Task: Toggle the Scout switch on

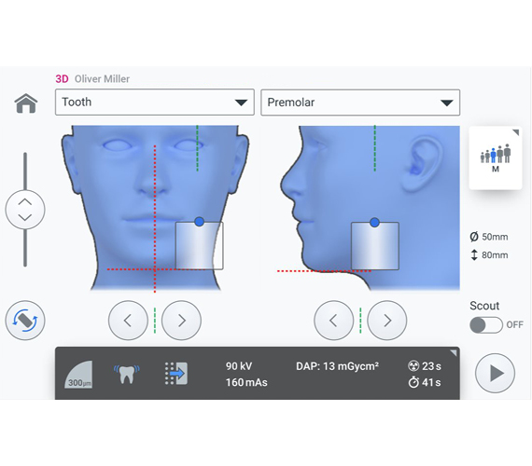Action: pyautogui.click(x=486, y=325)
